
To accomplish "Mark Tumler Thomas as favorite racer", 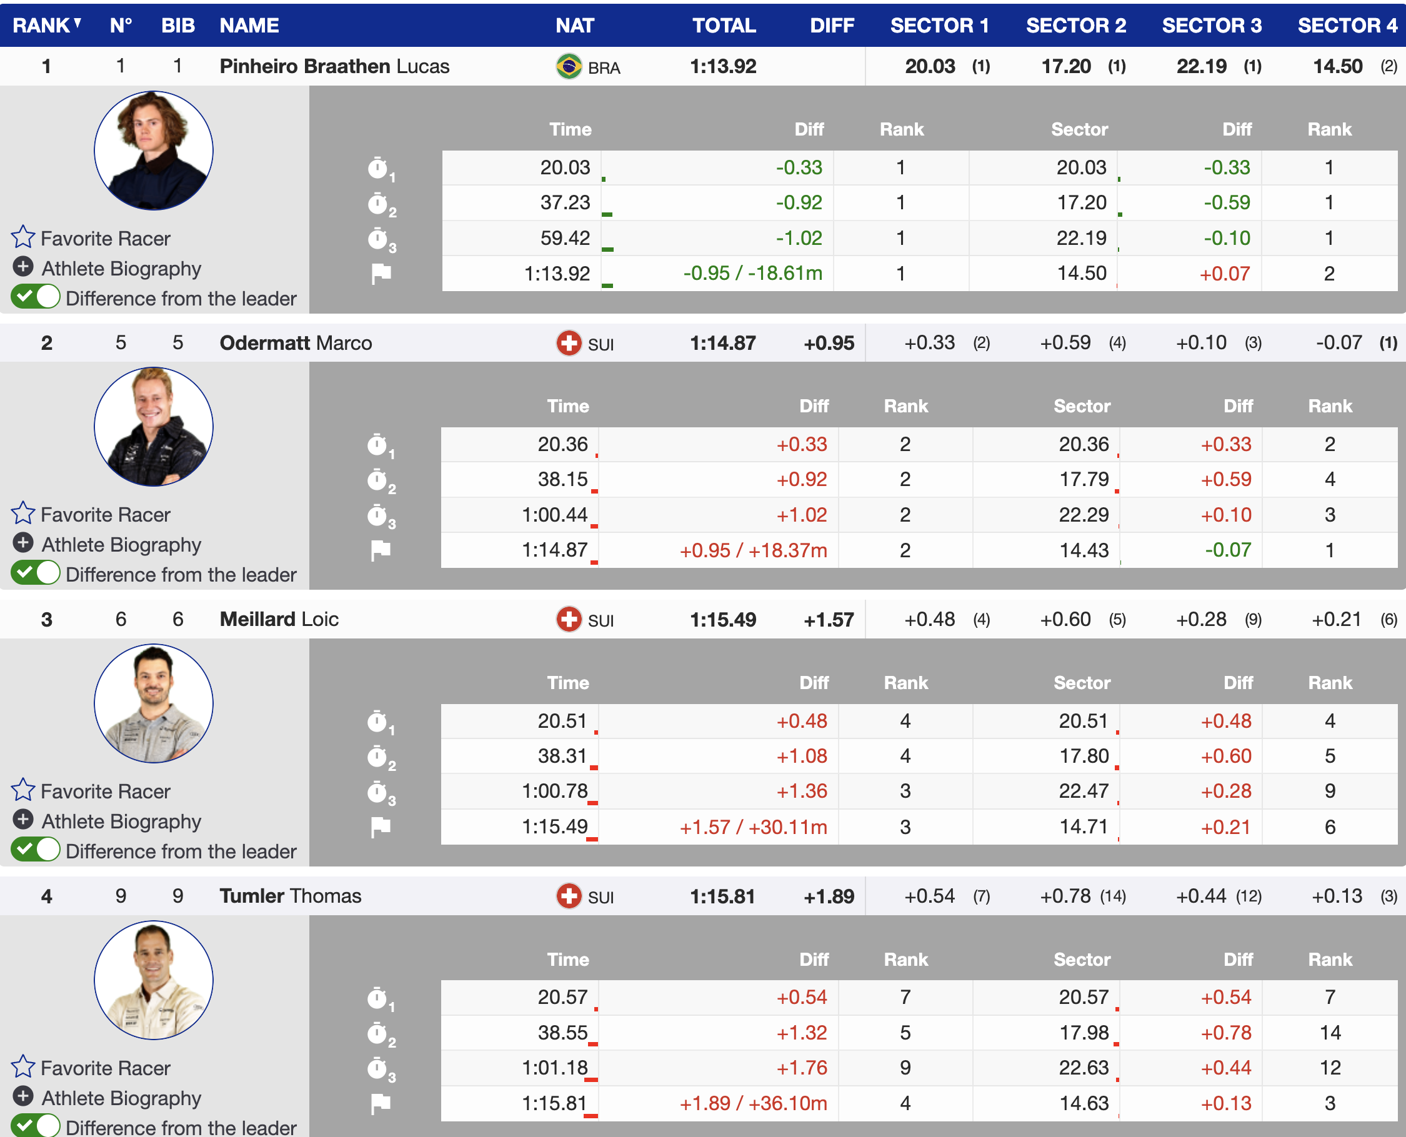I will [23, 1067].
